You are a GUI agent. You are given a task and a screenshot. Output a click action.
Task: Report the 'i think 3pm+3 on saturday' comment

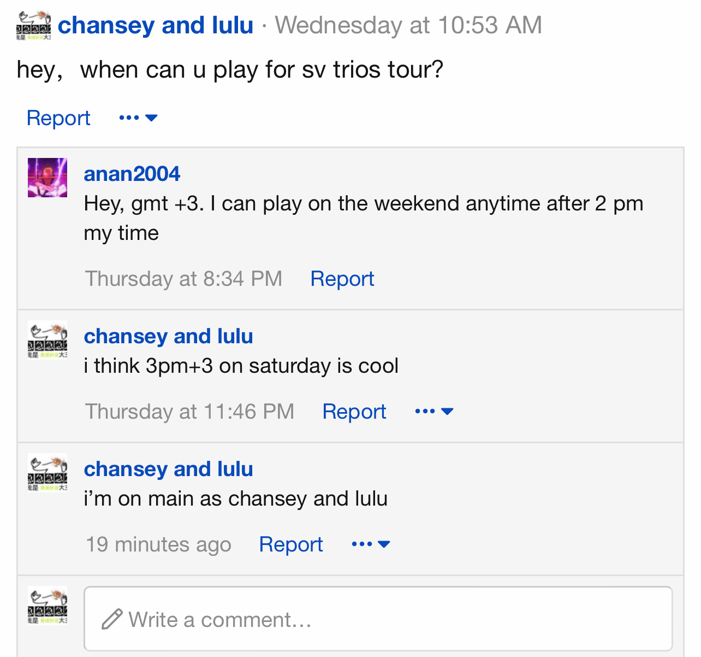[x=354, y=412]
